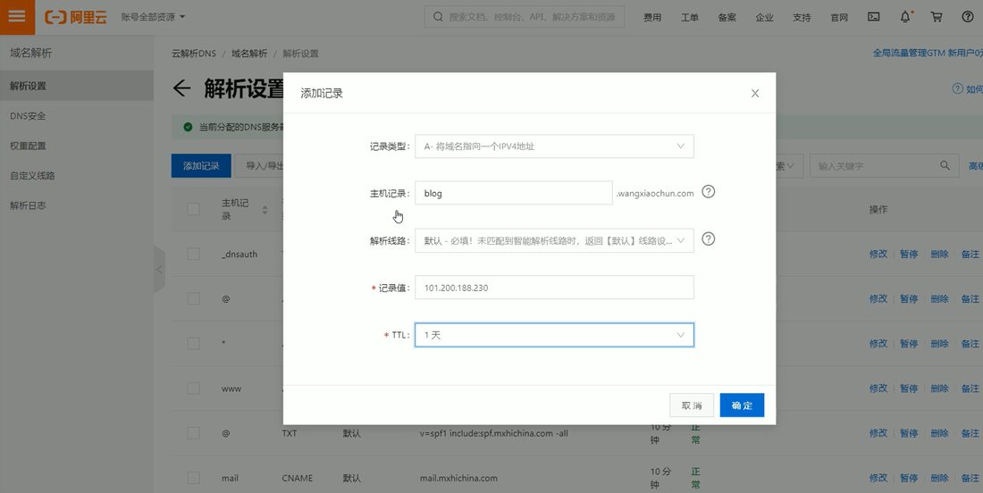Image resolution: width=983 pixels, height=493 pixels.
Task: Select 权重配置 in sidebar
Action: click(x=77, y=146)
